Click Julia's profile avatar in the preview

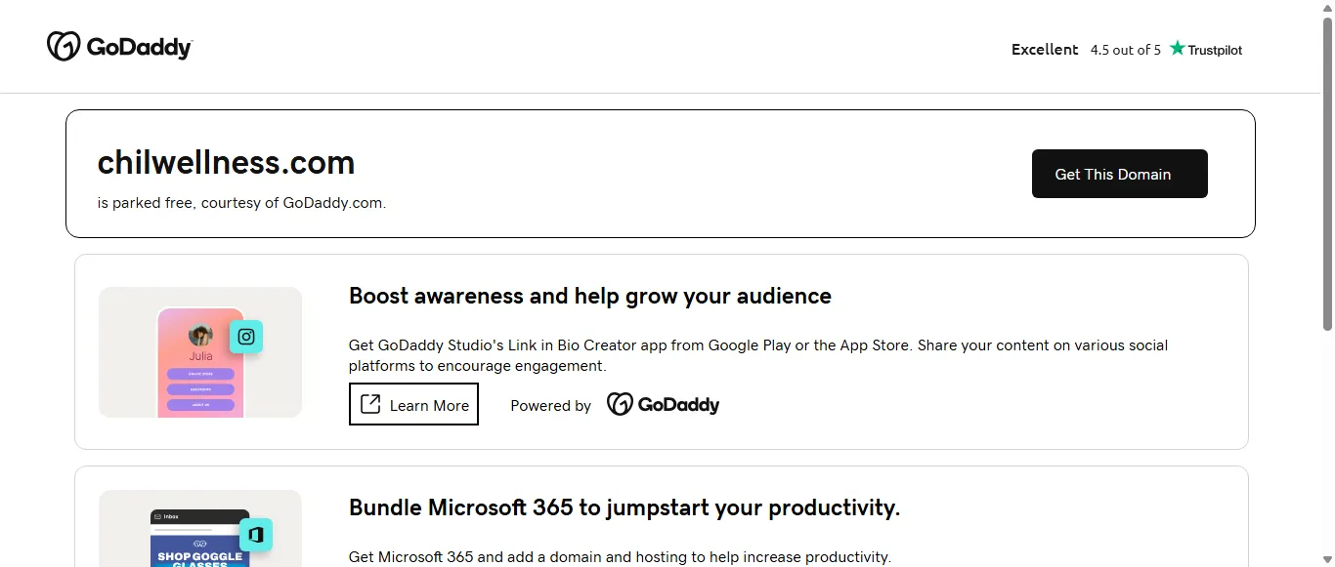point(200,336)
